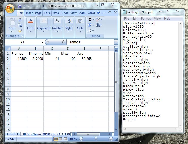Go to last sheet navigation arrow
Screen dimensions: 188x144
coord(18,134)
